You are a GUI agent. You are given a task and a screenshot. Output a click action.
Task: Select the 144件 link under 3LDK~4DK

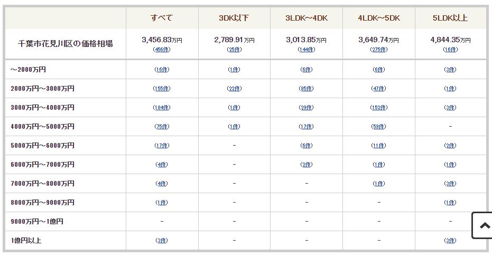pyautogui.click(x=307, y=50)
